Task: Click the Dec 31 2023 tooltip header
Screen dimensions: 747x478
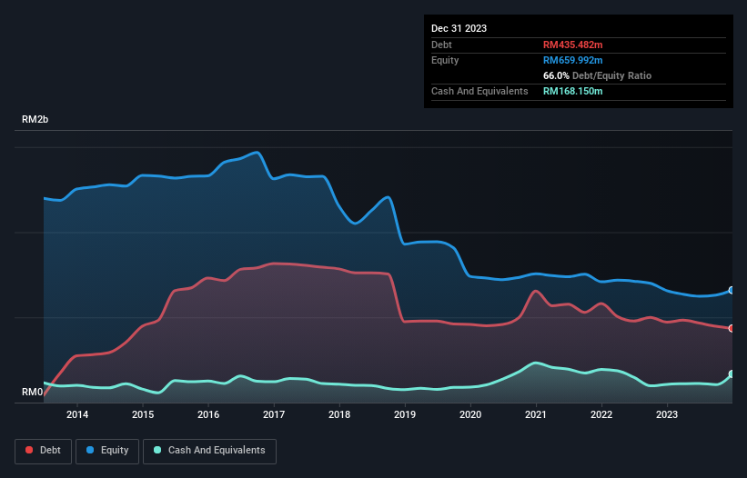Action: (459, 28)
